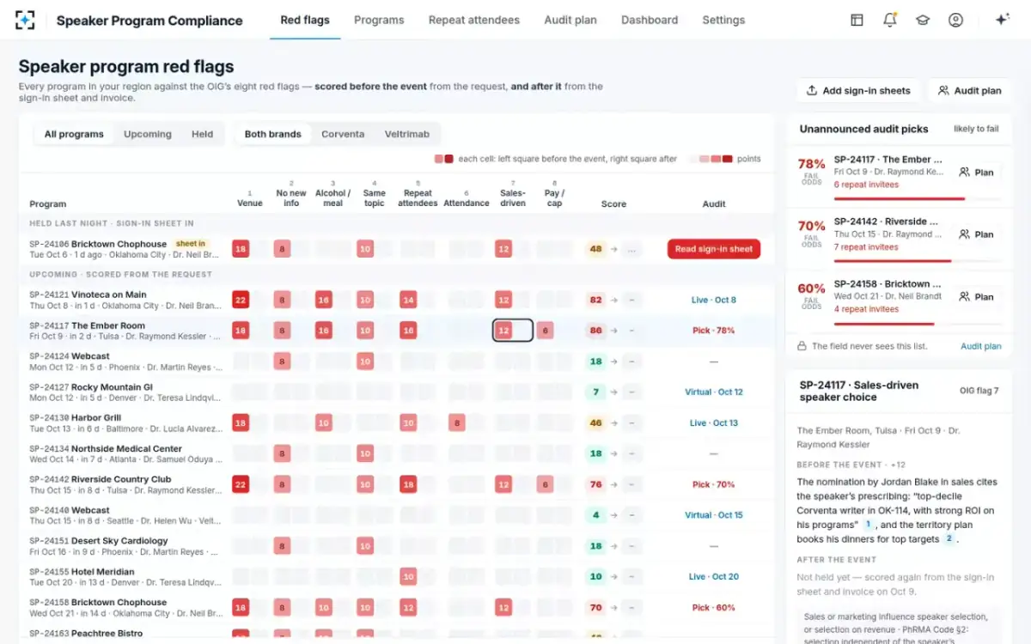Click the Score column header

tap(613, 204)
